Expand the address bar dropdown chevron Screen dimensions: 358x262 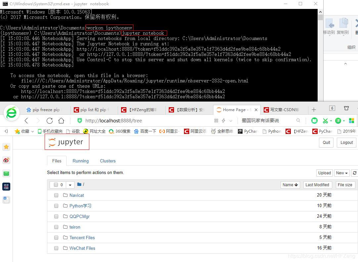point(231,121)
